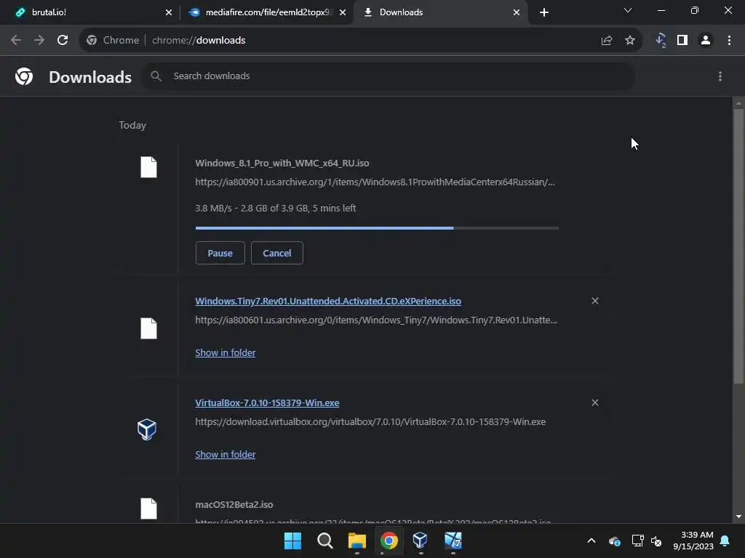Click the muted volume tray icon
Screen dimensions: 745x558
pyautogui.click(x=656, y=541)
